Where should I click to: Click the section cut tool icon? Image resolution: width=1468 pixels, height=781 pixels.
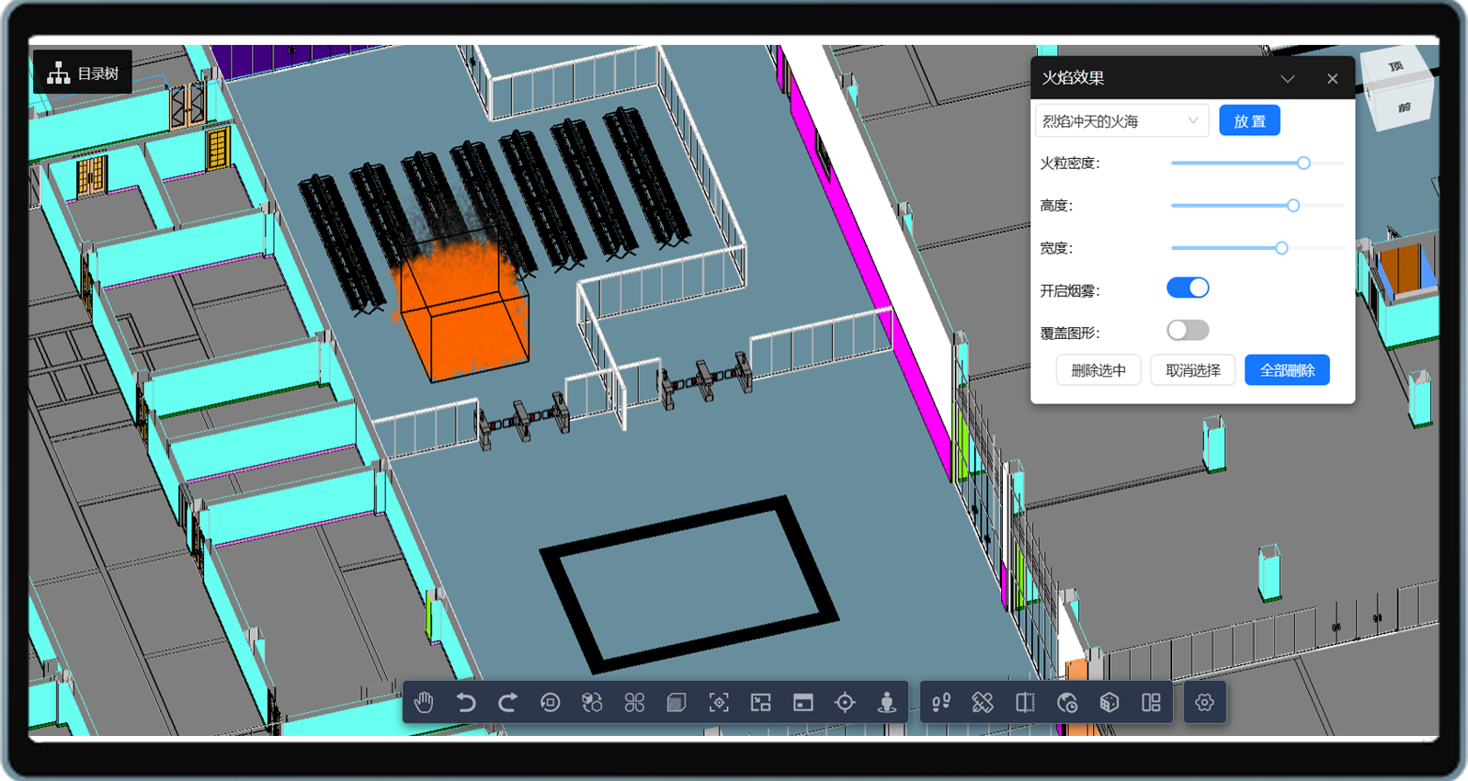(1025, 703)
